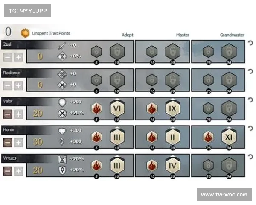
Task: Select Honor minor trait flame at 5 points
Action: pos(96,137)
